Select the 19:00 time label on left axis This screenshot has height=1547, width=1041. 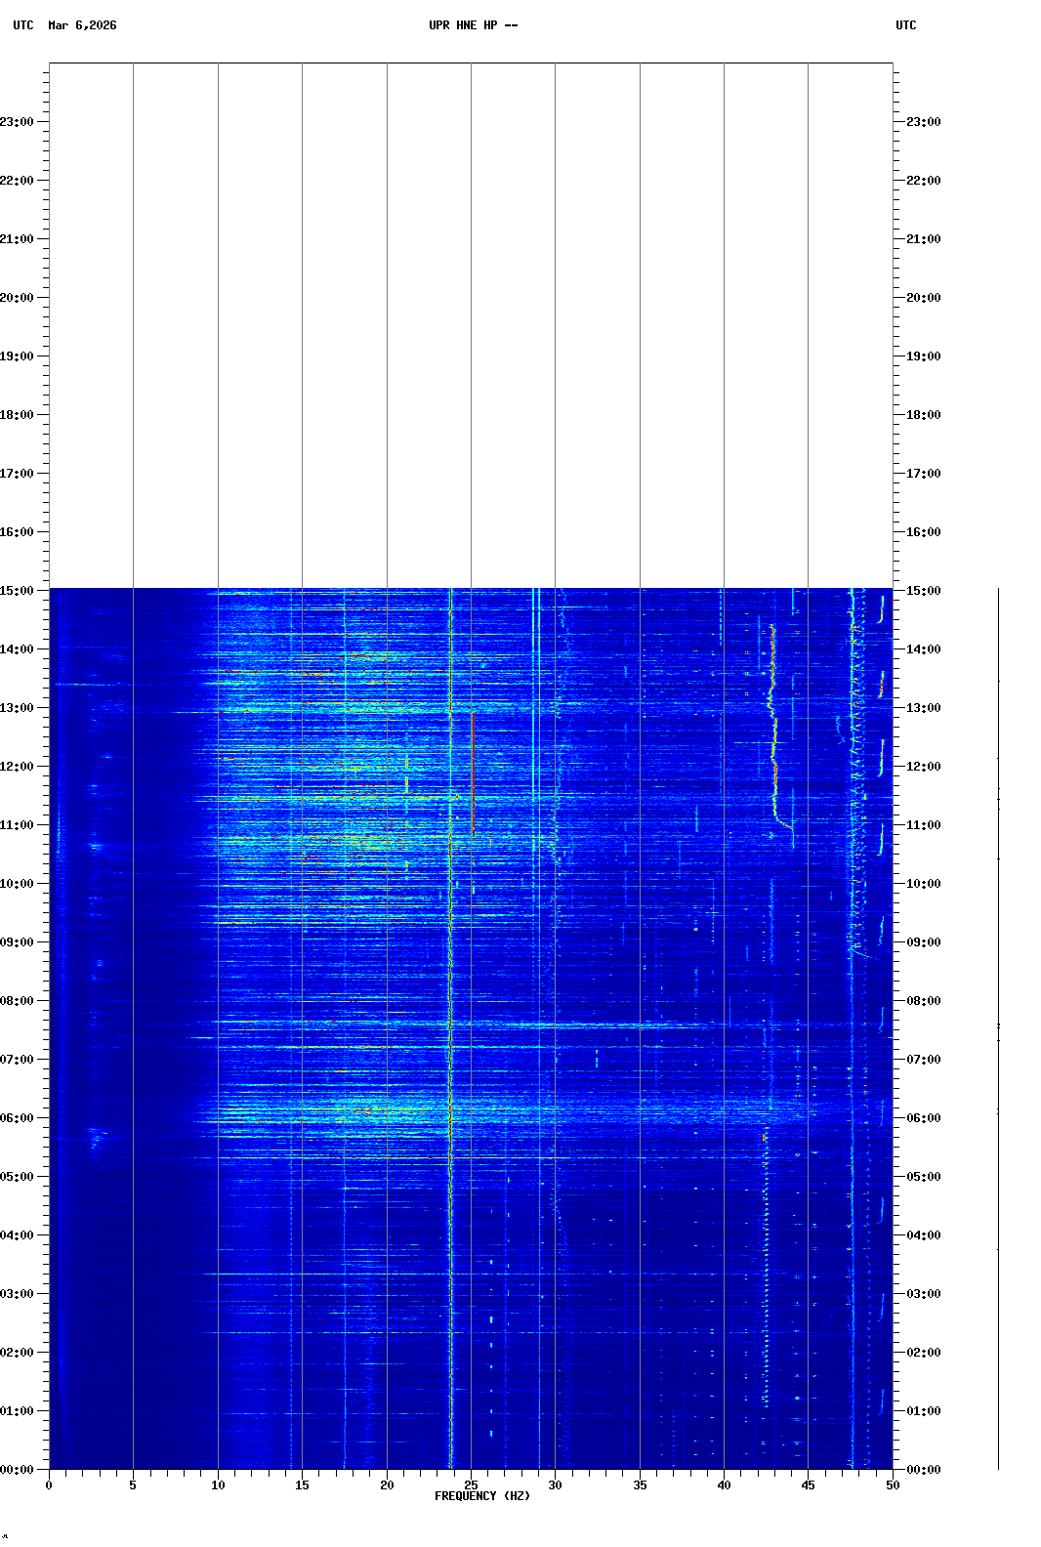18,356
